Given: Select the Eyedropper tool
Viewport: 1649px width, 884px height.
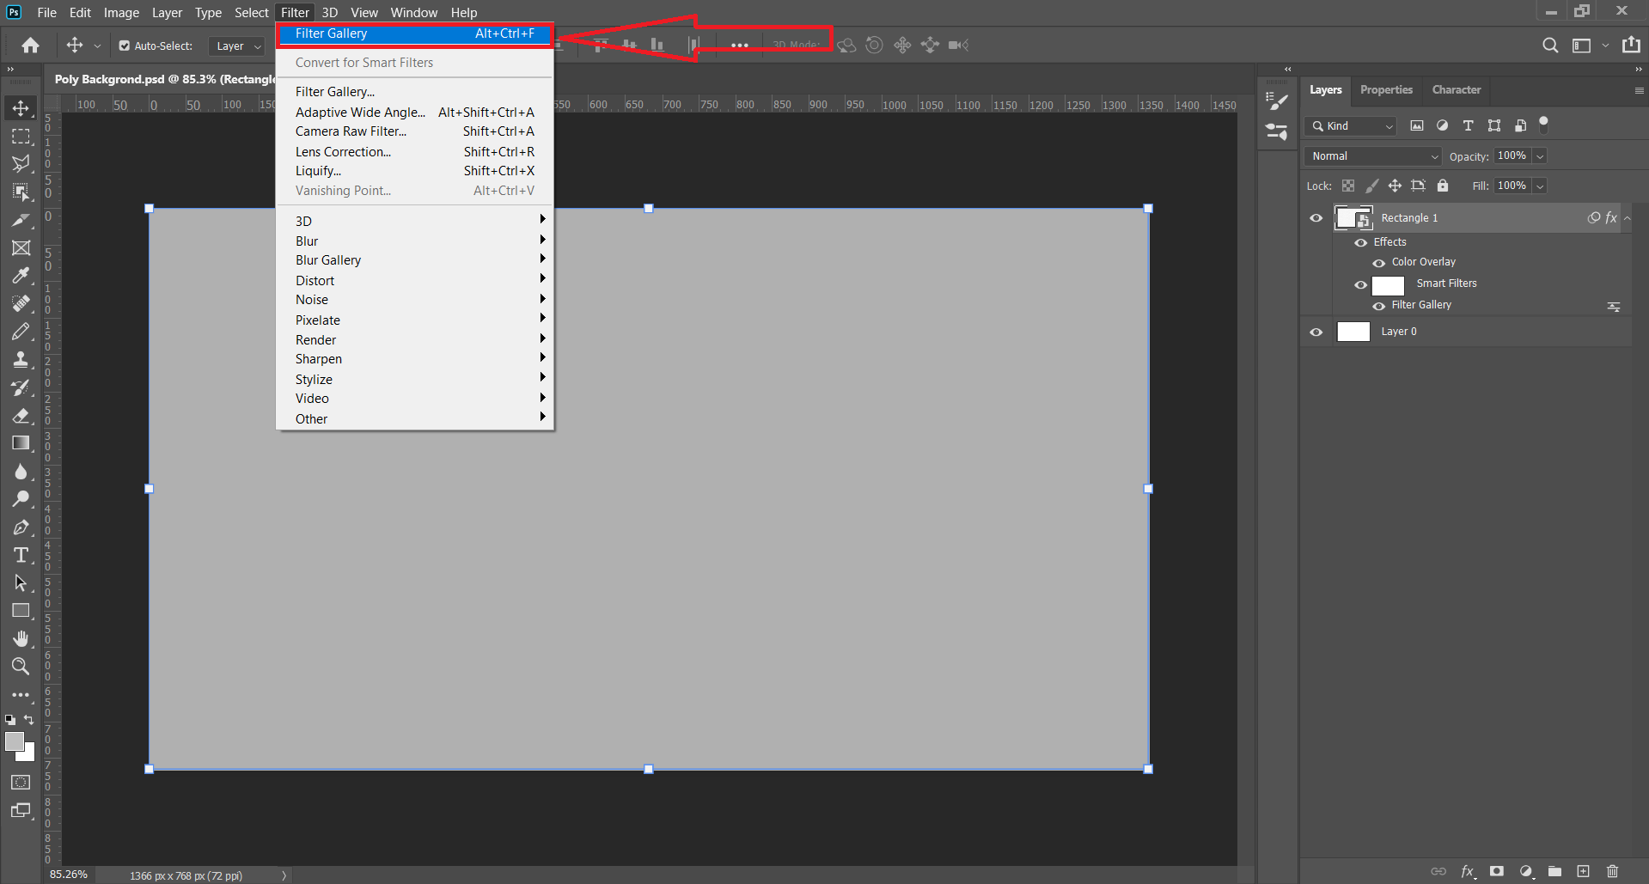Looking at the screenshot, I should pyautogui.click(x=21, y=276).
